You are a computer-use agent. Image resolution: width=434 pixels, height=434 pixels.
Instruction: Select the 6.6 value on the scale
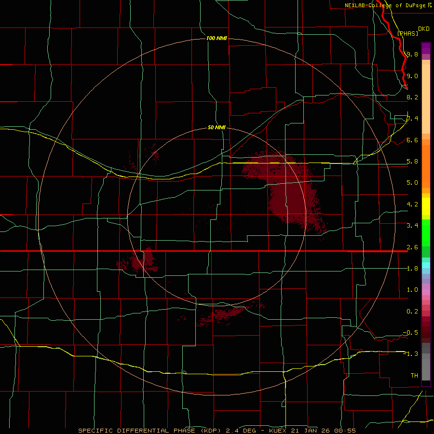click(412, 140)
